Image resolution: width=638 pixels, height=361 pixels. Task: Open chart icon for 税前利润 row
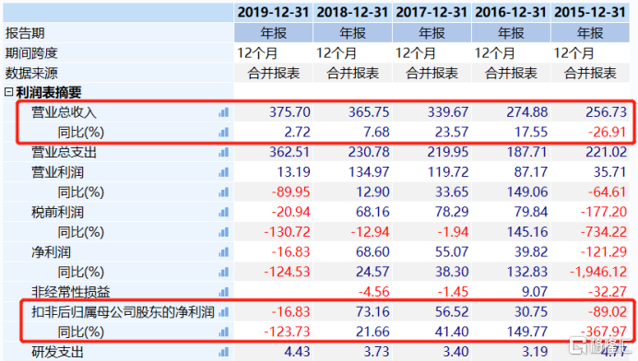[x=224, y=212]
